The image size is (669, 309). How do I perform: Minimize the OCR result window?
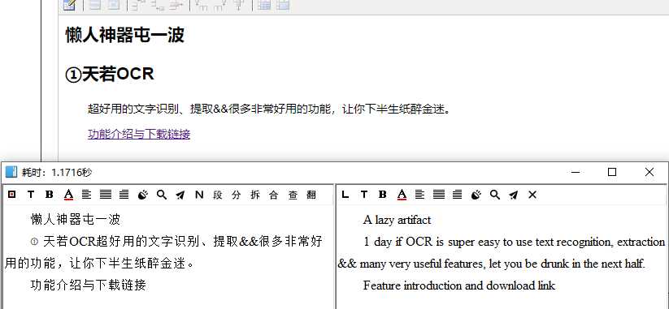click(576, 173)
